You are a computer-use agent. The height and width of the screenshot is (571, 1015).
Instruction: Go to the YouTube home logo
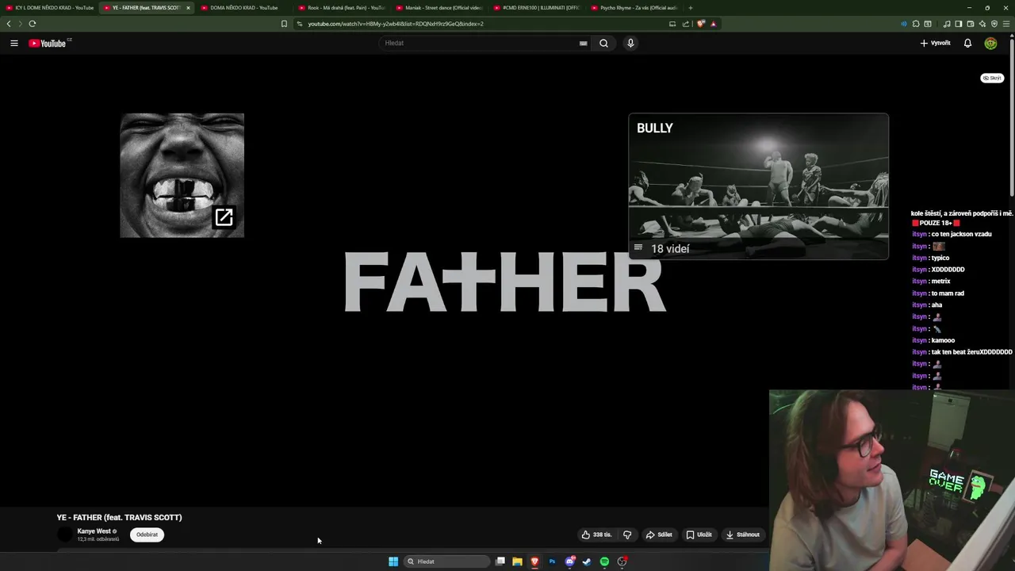pos(49,43)
